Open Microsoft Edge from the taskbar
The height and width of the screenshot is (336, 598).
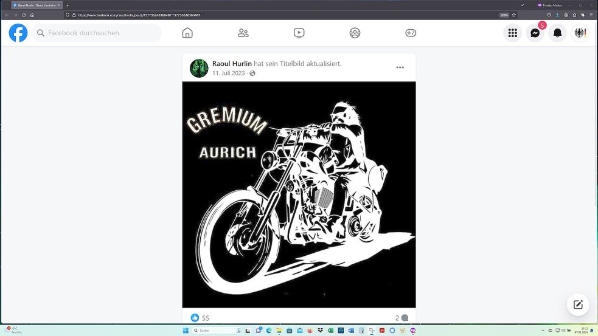[x=269, y=331]
